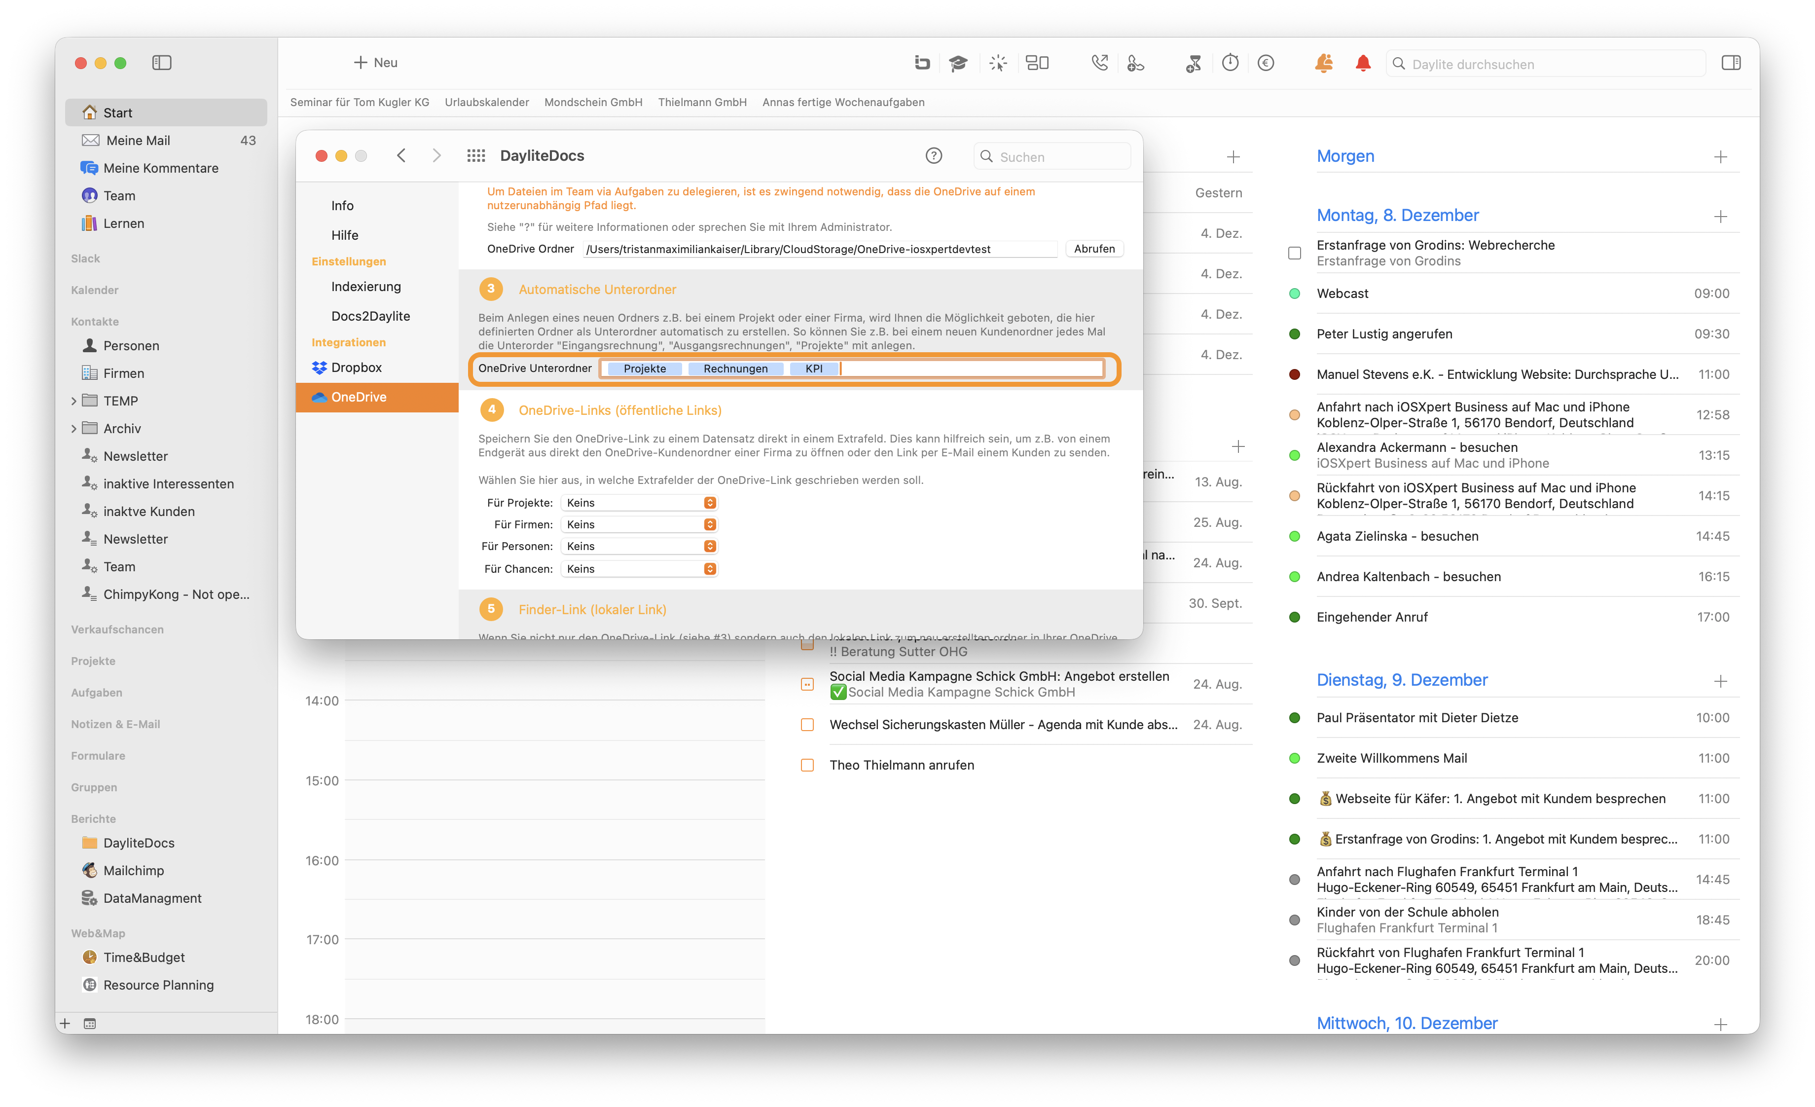Click the OneDrive Ordner path field
This screenshot has height=1107, width=1815.
pos(820,249)
